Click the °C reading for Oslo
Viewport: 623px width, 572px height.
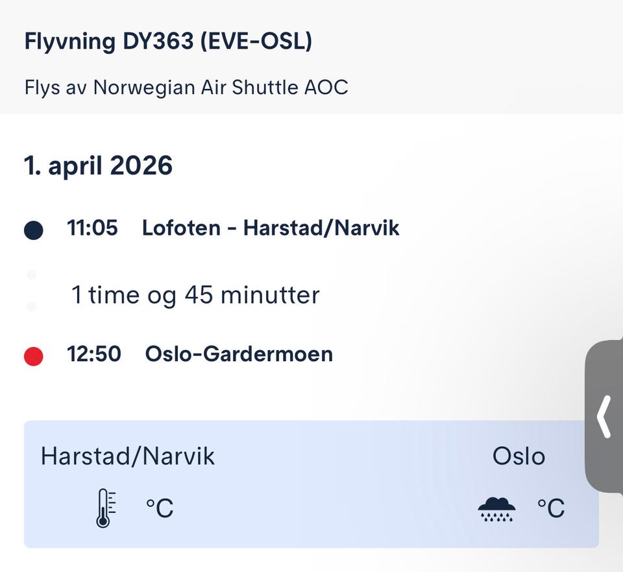(x=551, y=508)
